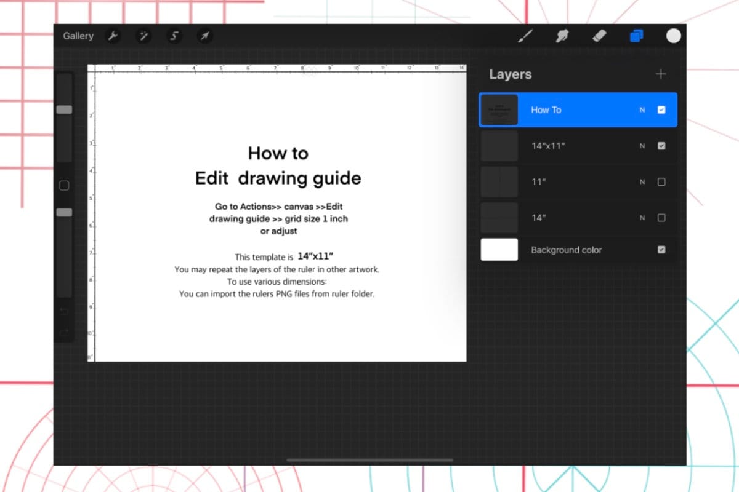The image size is (739, 492).
Task: Select the Smudge tool
Action: (x=562, y=36)
